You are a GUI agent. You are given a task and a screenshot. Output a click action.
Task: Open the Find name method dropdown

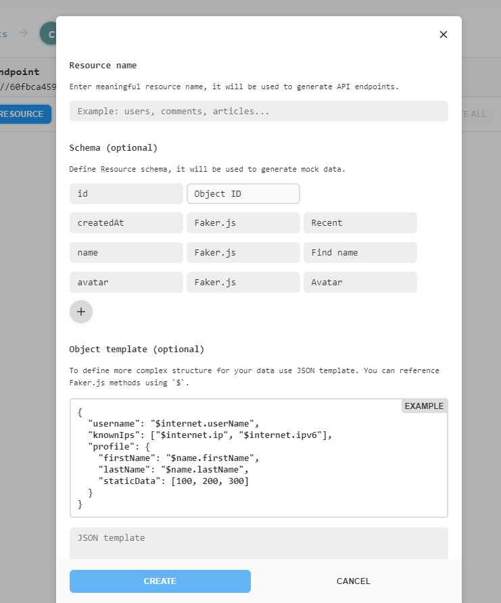point(360,253)
